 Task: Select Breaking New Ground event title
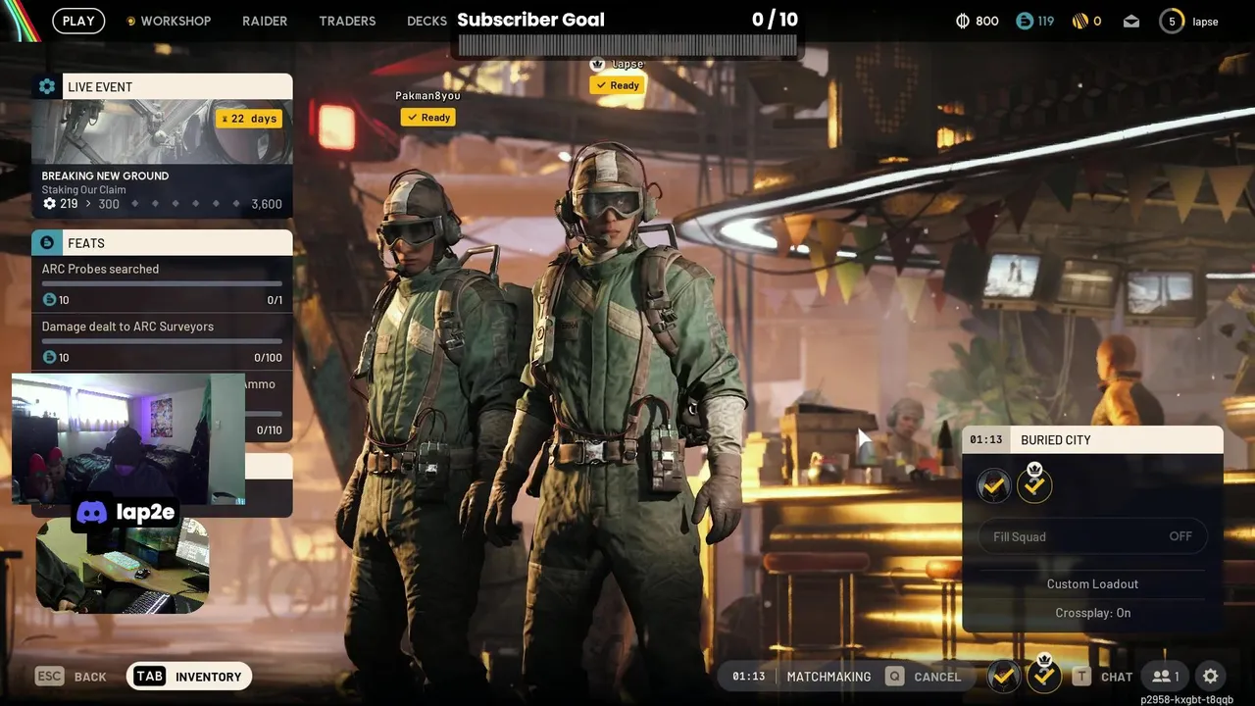105,176
